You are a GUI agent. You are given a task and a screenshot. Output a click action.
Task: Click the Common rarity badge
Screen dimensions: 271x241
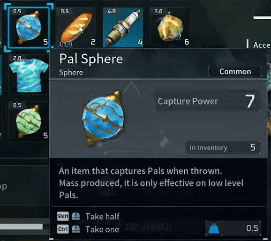point(235,72)
